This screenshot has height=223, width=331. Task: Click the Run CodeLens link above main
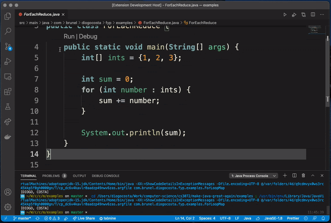pos(69,36)
